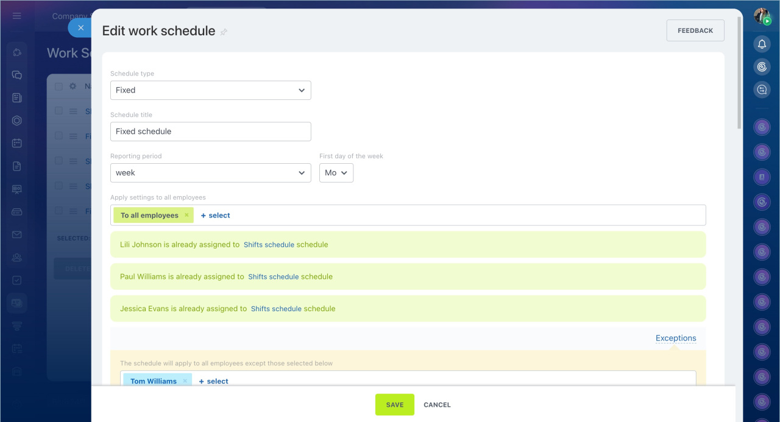Click the Feedback button

click(695, 30)
